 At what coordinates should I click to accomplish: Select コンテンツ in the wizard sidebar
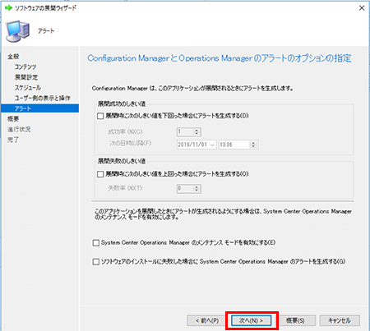click(25, 67)
